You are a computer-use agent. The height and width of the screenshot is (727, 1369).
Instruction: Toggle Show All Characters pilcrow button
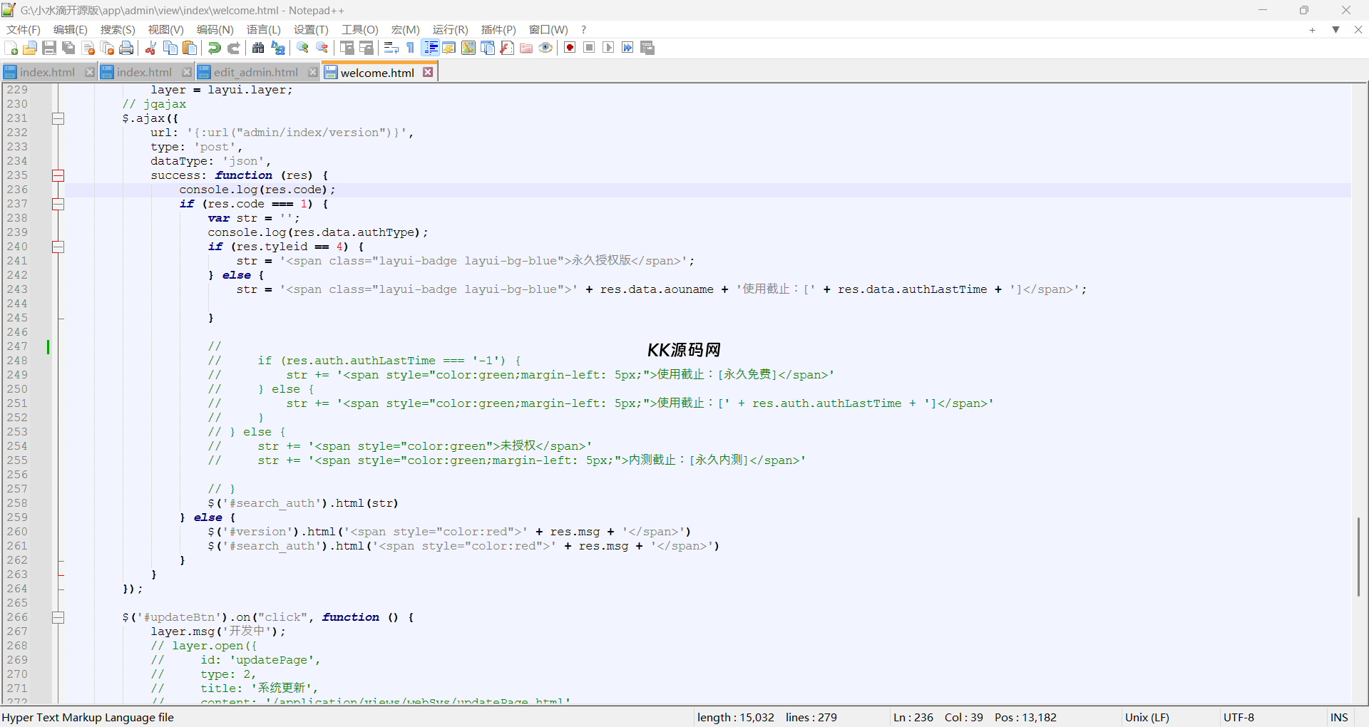pyautogui.click(x=411, y=48)
